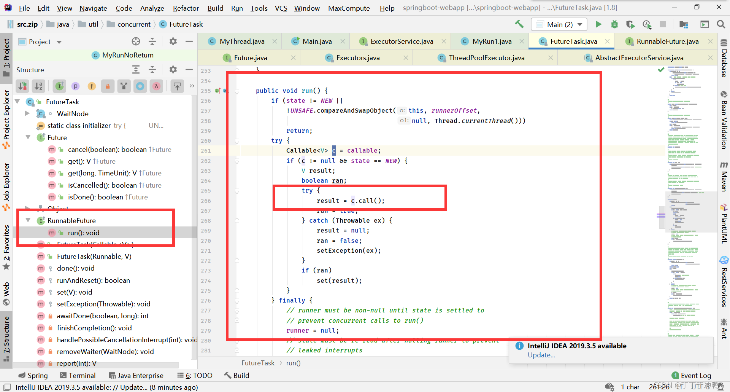Click the editor scrollbar thumb

coord(662,217)
